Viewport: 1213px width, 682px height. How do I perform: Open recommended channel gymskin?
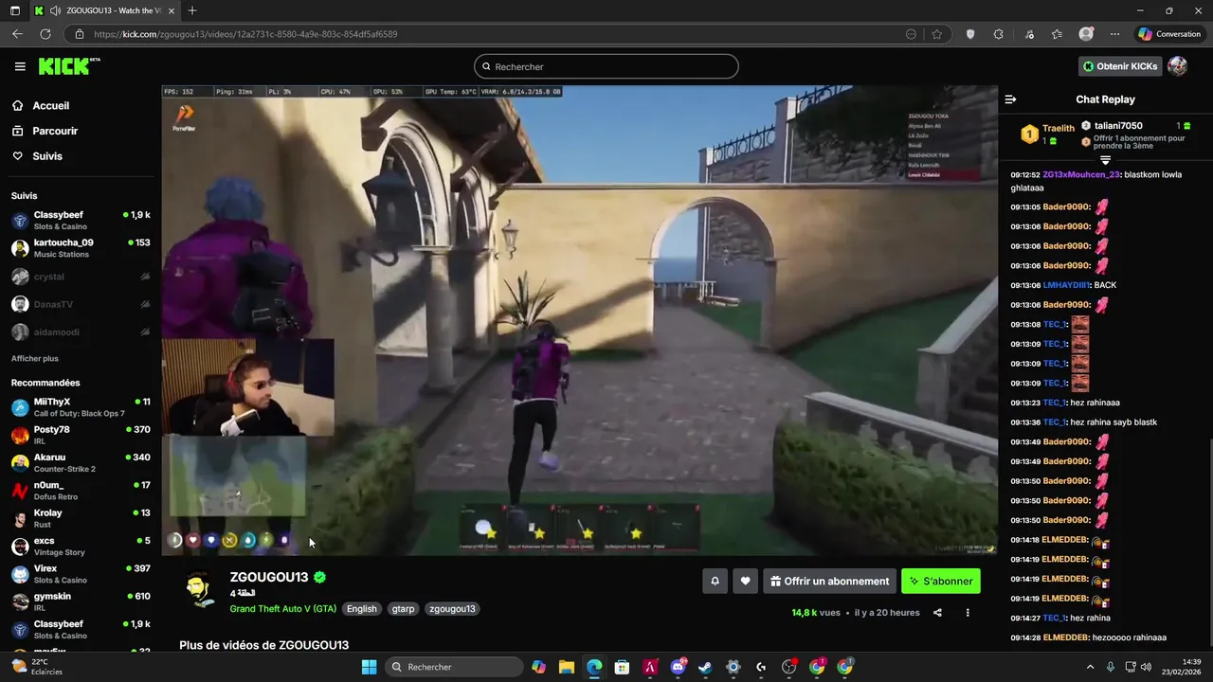81,601
